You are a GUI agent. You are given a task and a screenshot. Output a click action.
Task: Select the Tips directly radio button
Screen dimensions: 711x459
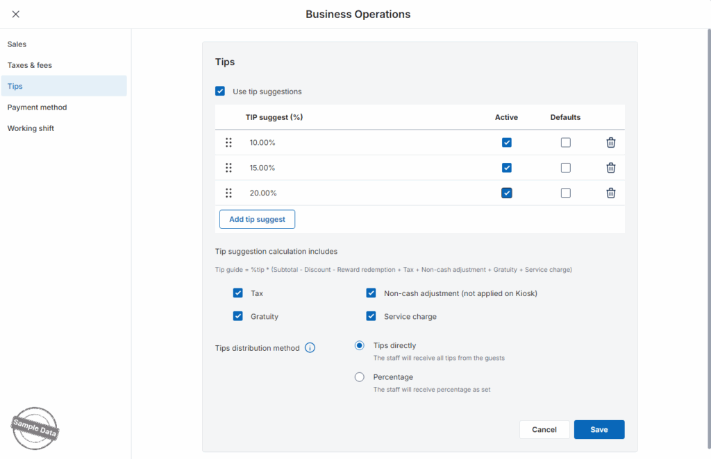(x=359, y=345)
